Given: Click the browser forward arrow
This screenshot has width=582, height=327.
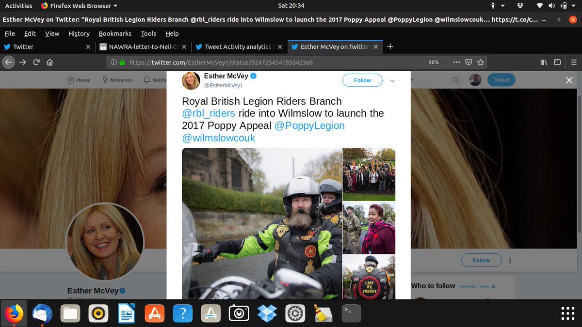Looking at the screenshot, I should pos(22,62).
